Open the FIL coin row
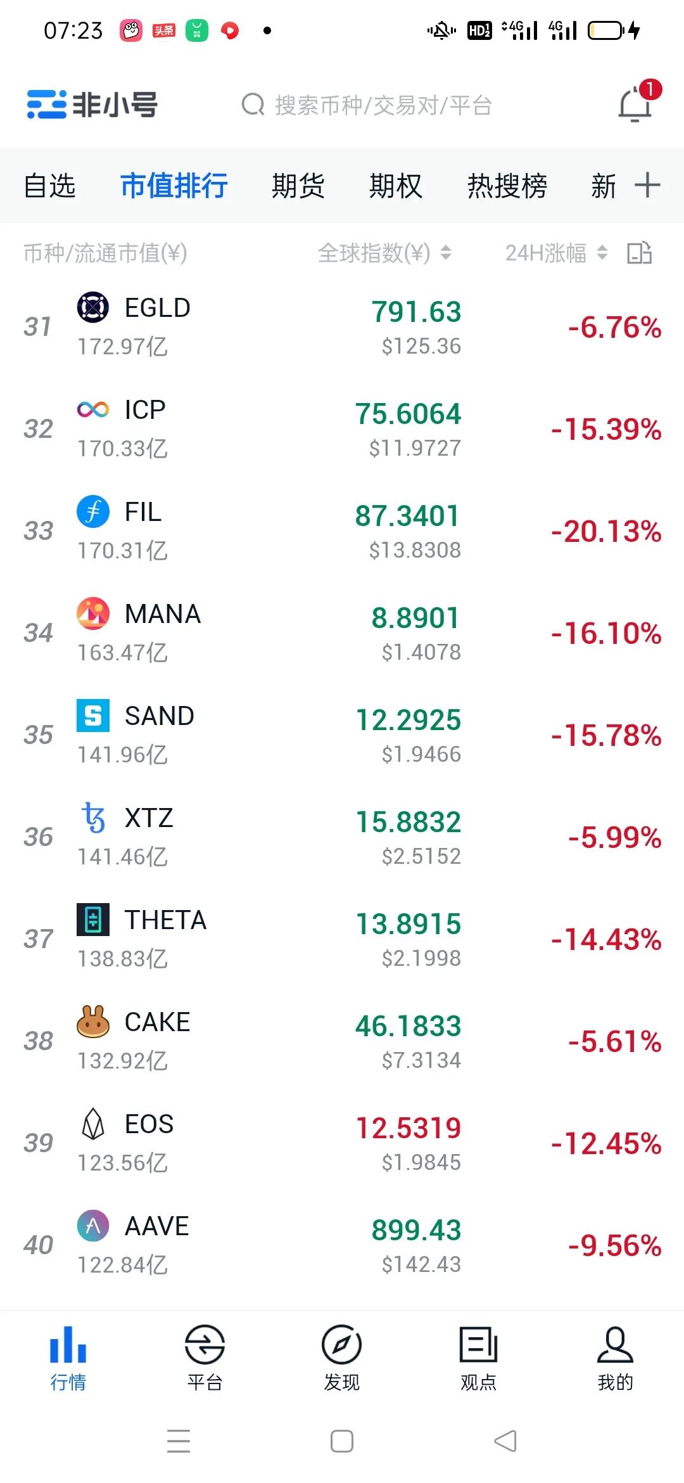This screenshot has width=684, height=1483. [x=253, y=531]
